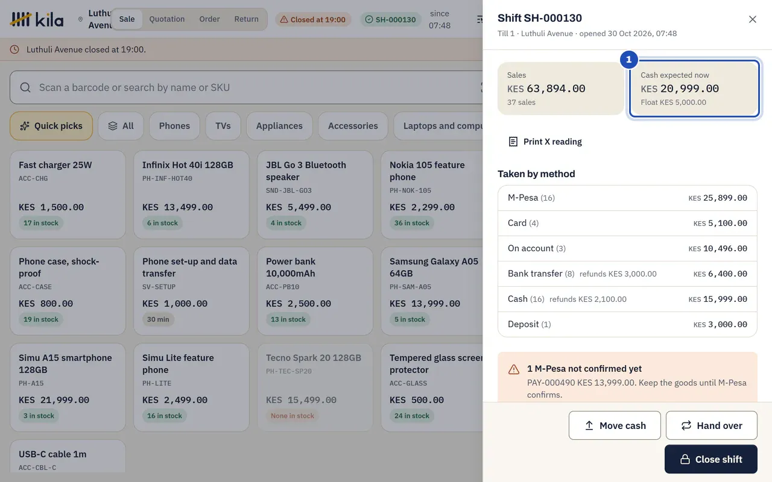Image resolution: width=772 pixels, height=482 pixels.
Task: Click the padlock icon on Close shift
Action: pos(685,459)
